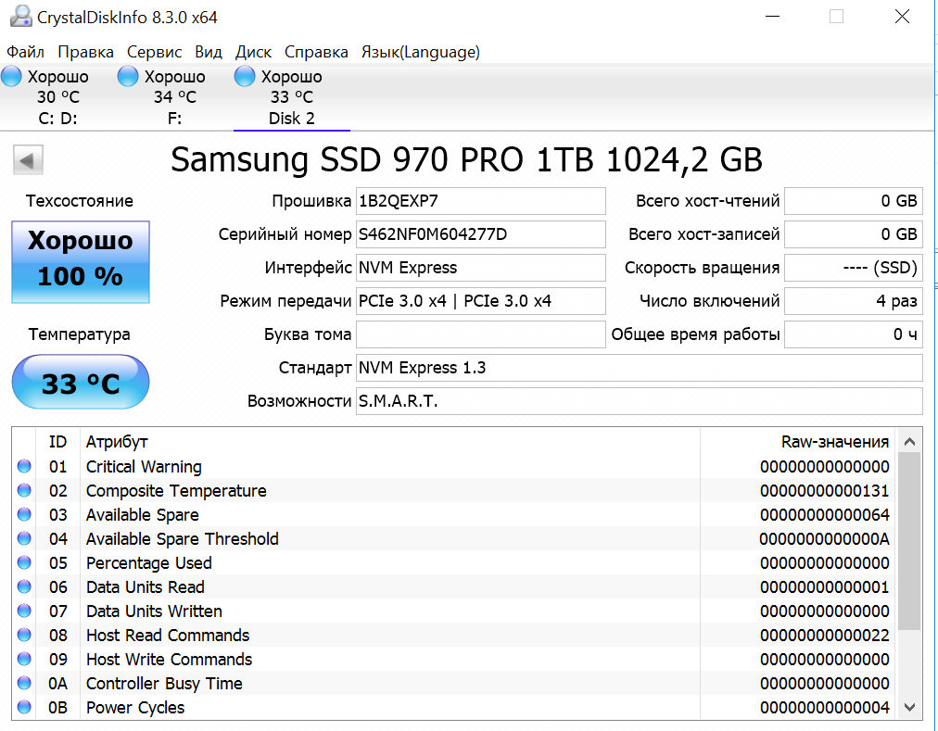Click the 33 °C temperature button

[x=80, y=383]
